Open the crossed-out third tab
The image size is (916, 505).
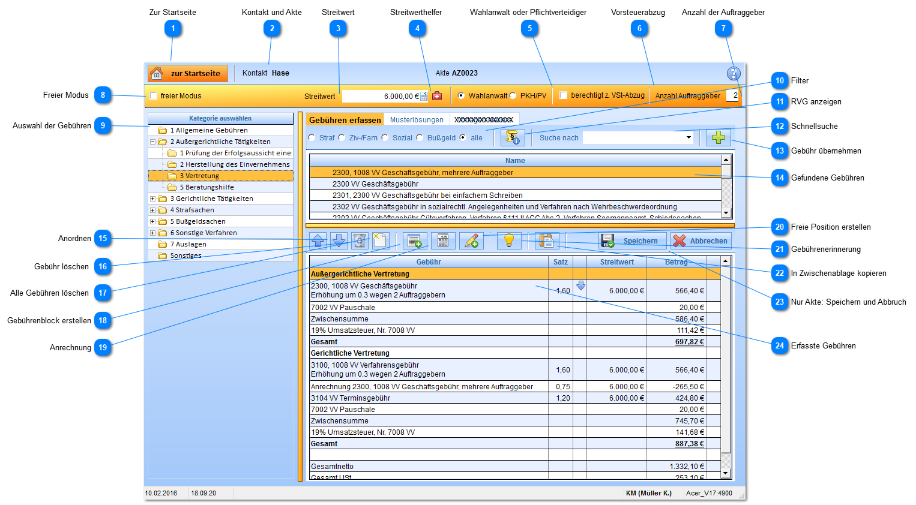[x=484, y=120]
